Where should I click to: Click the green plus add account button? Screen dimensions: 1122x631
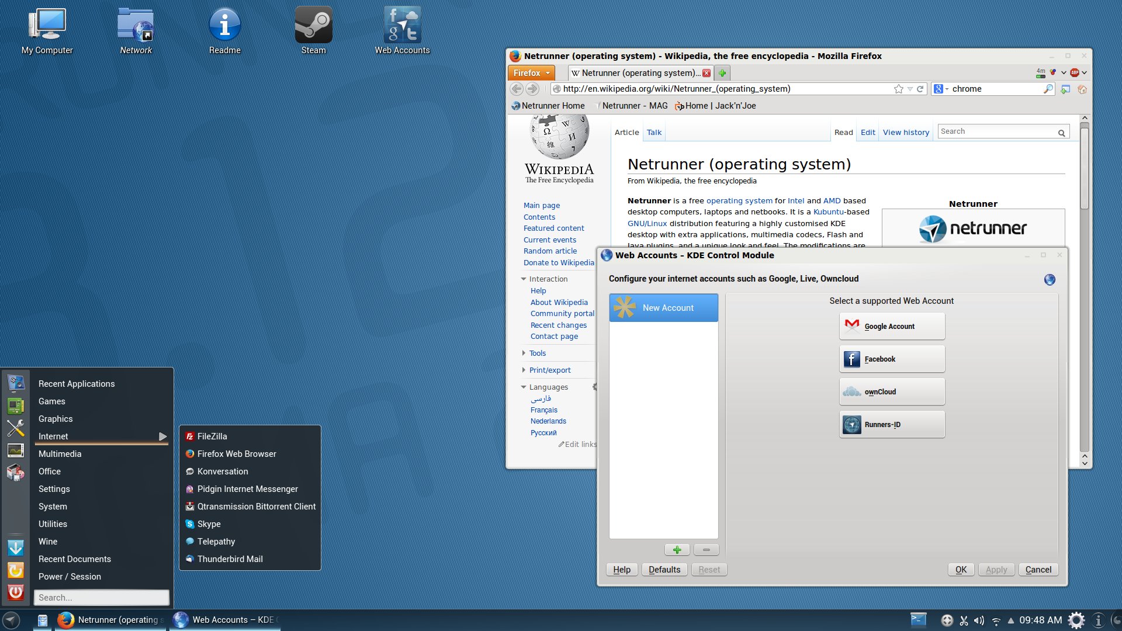[x=677, y=550]
